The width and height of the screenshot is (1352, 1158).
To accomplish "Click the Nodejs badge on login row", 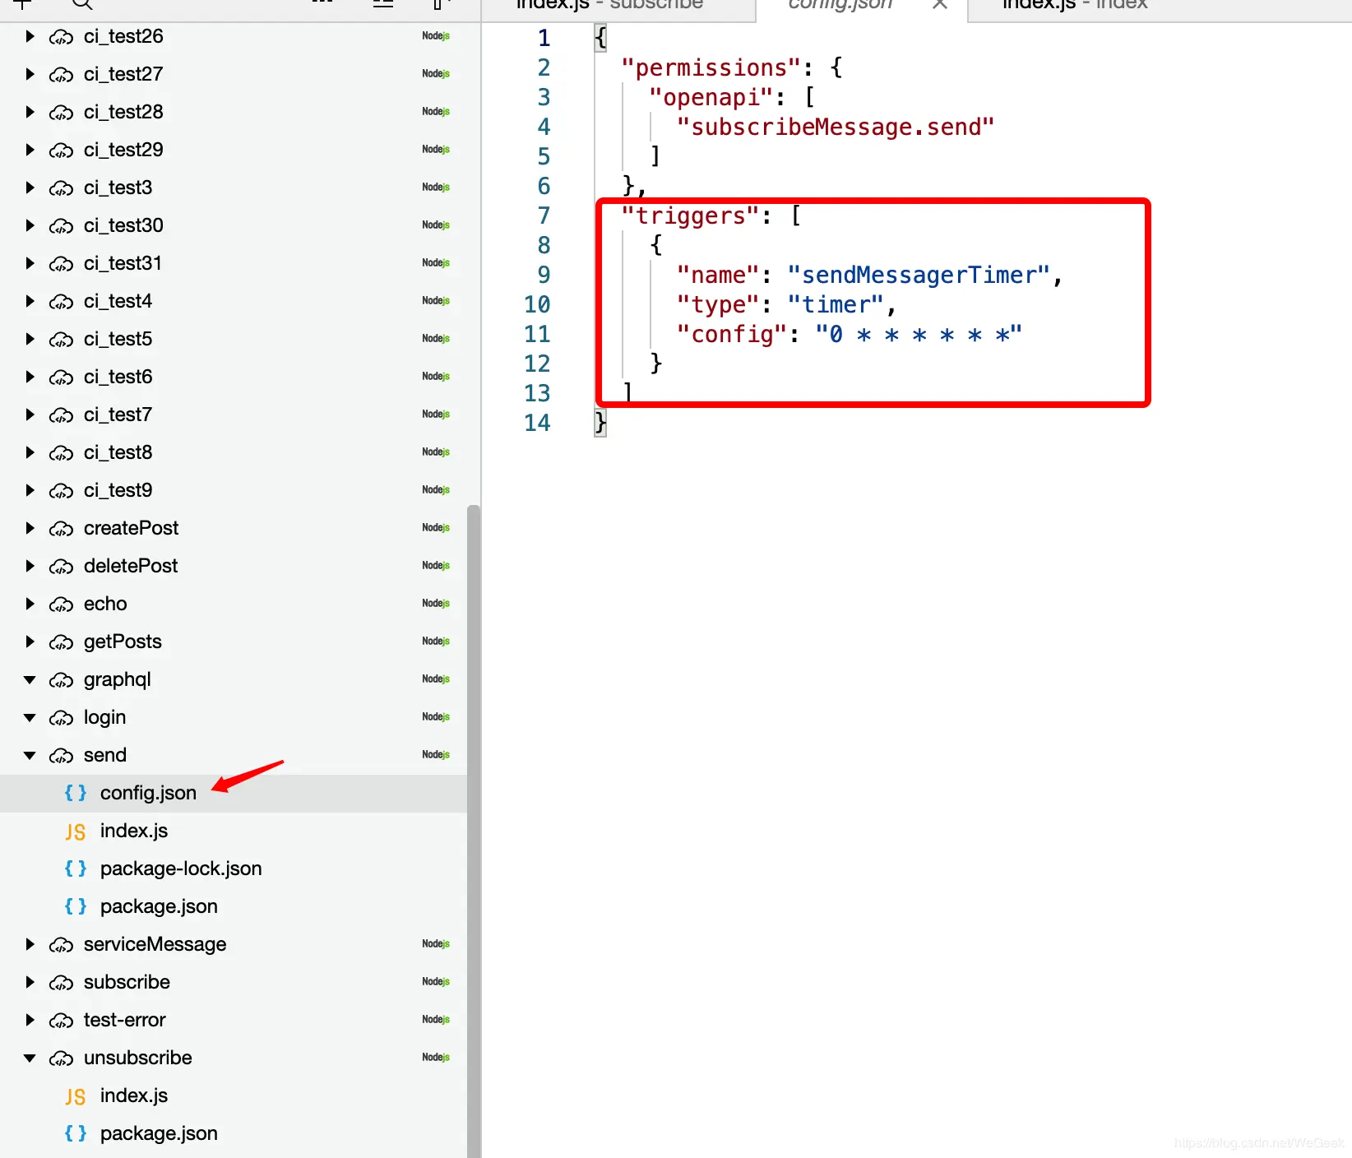I will (436, 717).
